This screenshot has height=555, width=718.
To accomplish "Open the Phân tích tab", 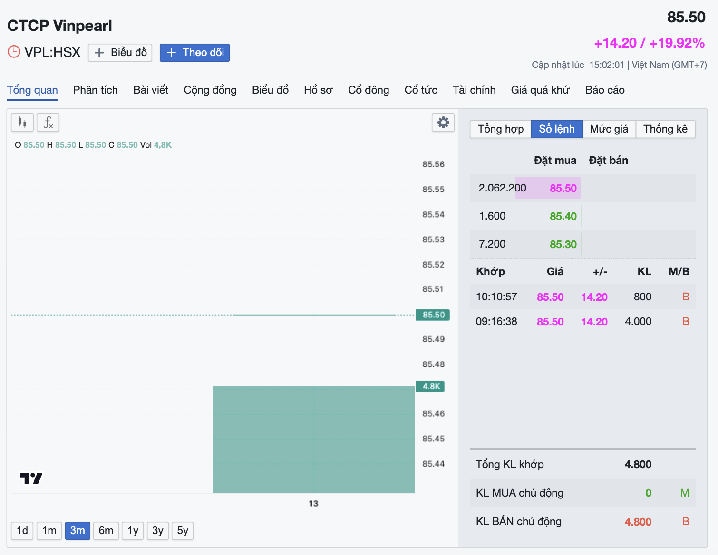I will pos(96,90).
